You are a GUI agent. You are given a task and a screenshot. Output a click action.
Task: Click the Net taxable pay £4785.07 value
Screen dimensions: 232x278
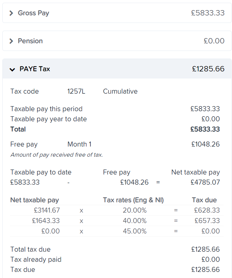pos(207,182)
